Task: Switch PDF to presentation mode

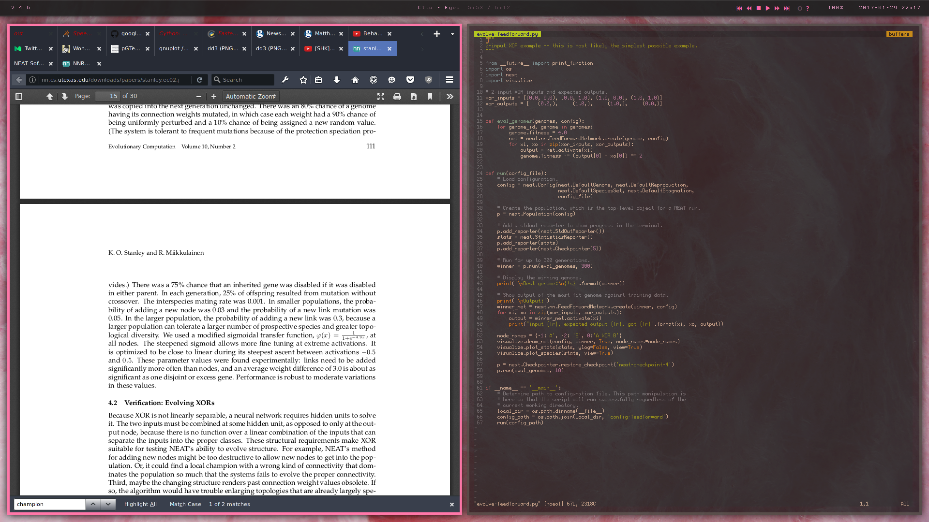Action: click(381, 97)
